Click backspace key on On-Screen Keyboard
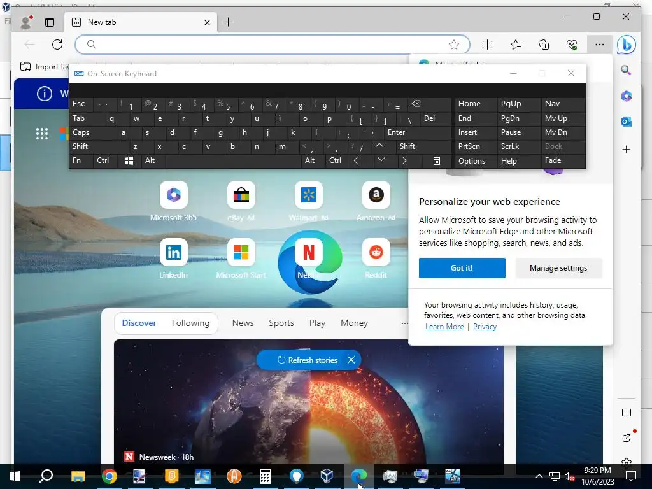This screenshot has width=652, height=489. 430,104
